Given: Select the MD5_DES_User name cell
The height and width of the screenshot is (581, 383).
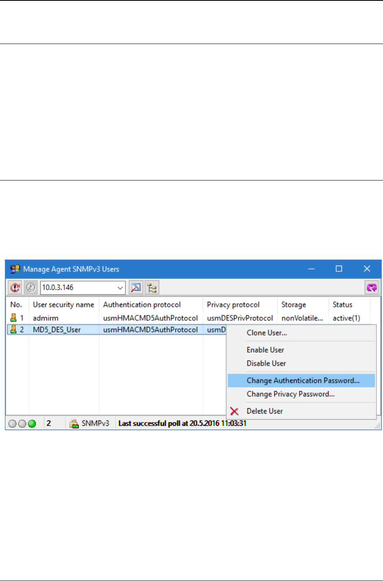Looking at the screenshot, I should [x=57, y=330].
